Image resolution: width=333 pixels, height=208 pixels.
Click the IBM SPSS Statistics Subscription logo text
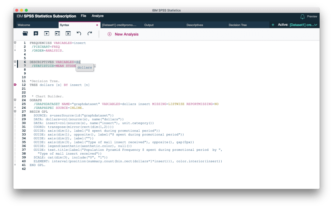46,16
